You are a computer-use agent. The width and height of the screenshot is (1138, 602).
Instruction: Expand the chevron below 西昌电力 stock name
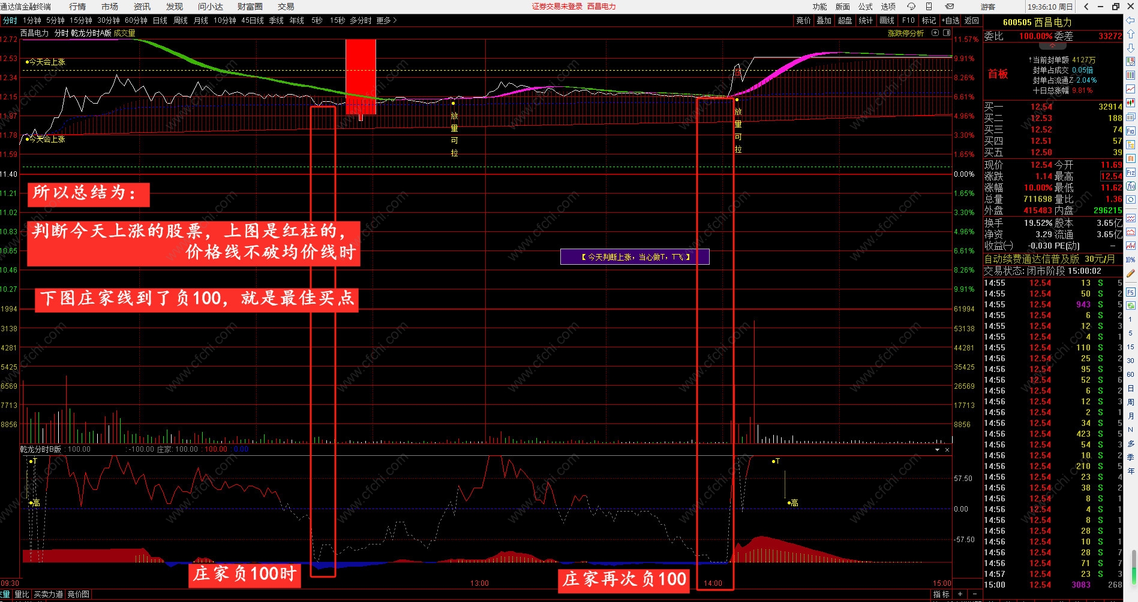coord(1052,46)
